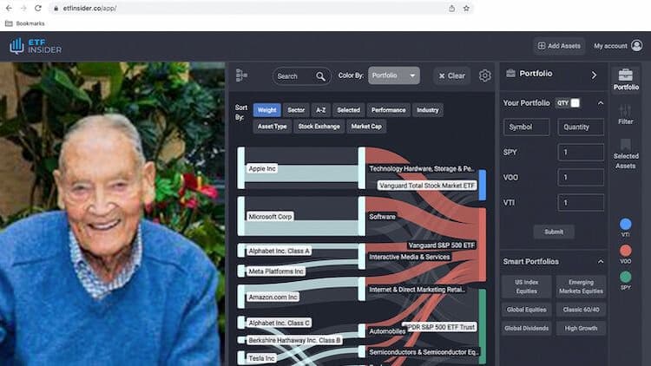Click the red VOO color swatch
Screen dimensions: 651x366
tap(625, 251)
